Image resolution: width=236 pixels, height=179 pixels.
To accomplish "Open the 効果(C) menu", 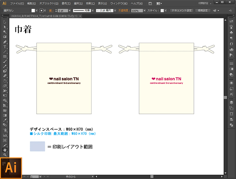I will (x=90, y=3).
